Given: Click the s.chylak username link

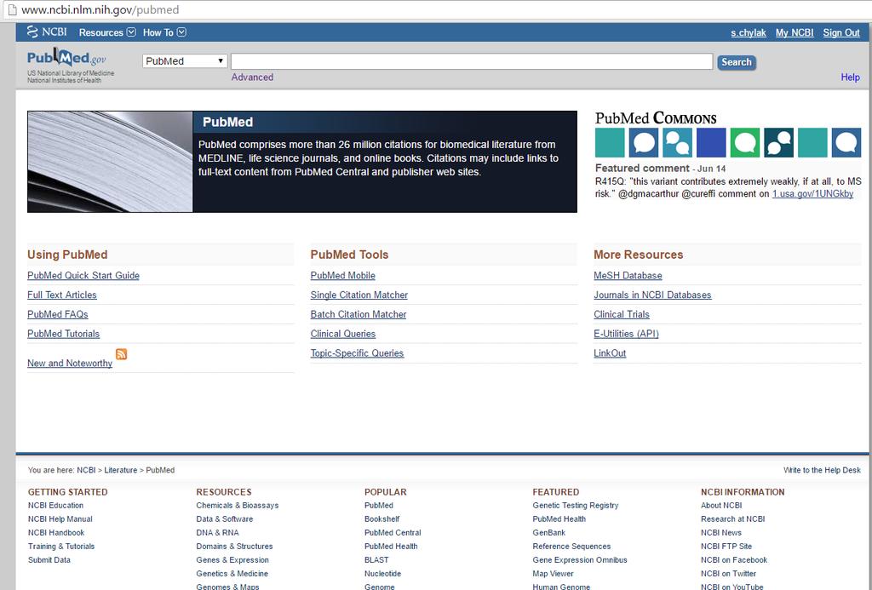Looking at the screenshot, I should tap(748, 33).
